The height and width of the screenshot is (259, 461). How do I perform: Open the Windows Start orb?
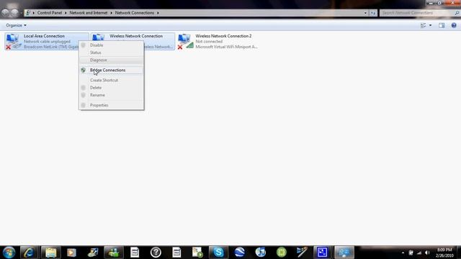[9, 253]
